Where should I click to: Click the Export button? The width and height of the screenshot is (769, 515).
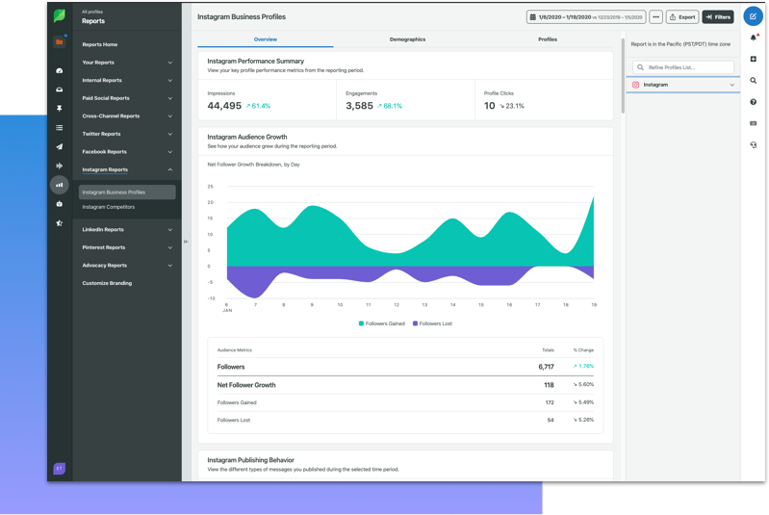click(x=682, y=17)
